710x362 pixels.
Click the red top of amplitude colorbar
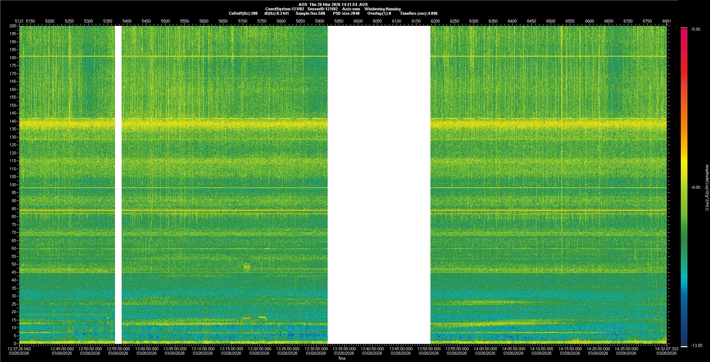(684, 31)
